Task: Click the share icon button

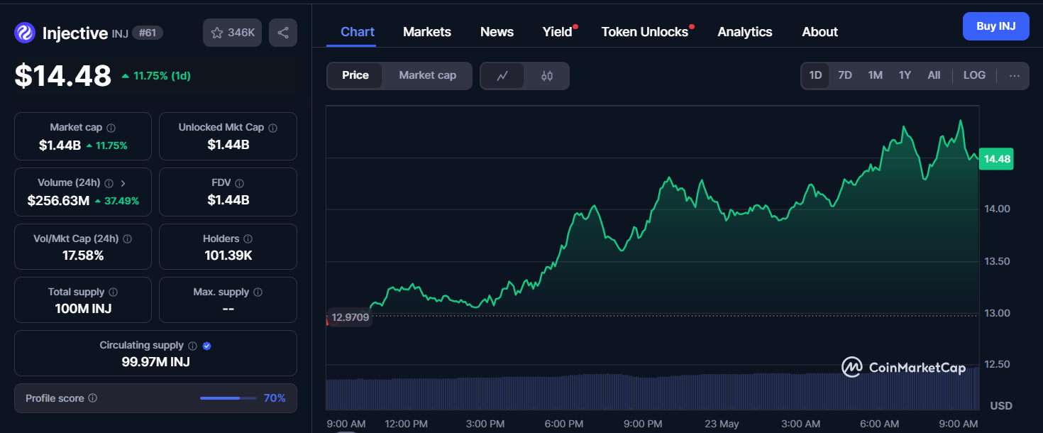Action: pos(283,33)
